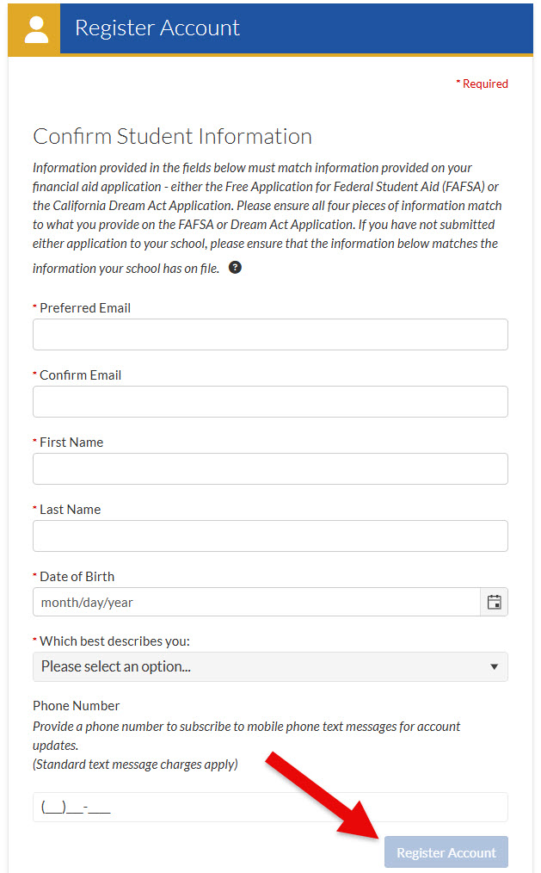This screenshot has width=541, height=873.
Task: Click the Phone Number input field
Action: tap(270, 807)
